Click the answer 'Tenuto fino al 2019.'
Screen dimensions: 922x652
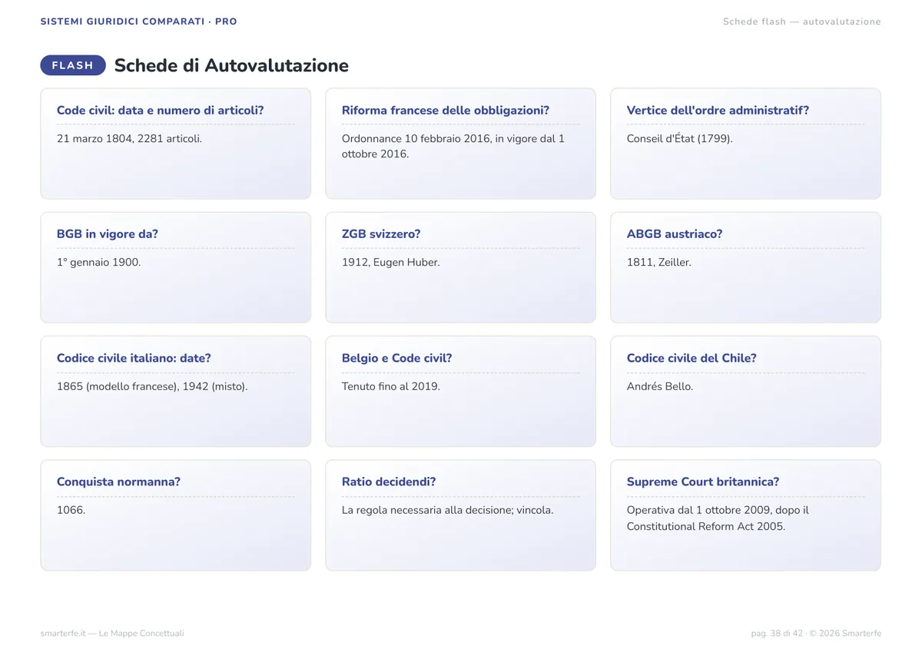(391, 386)
